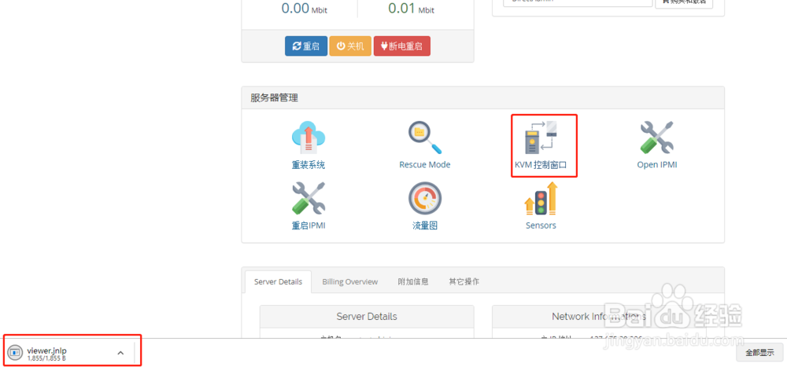
Task: Open the 其它操作 tab
Action: tap(464, 282)
